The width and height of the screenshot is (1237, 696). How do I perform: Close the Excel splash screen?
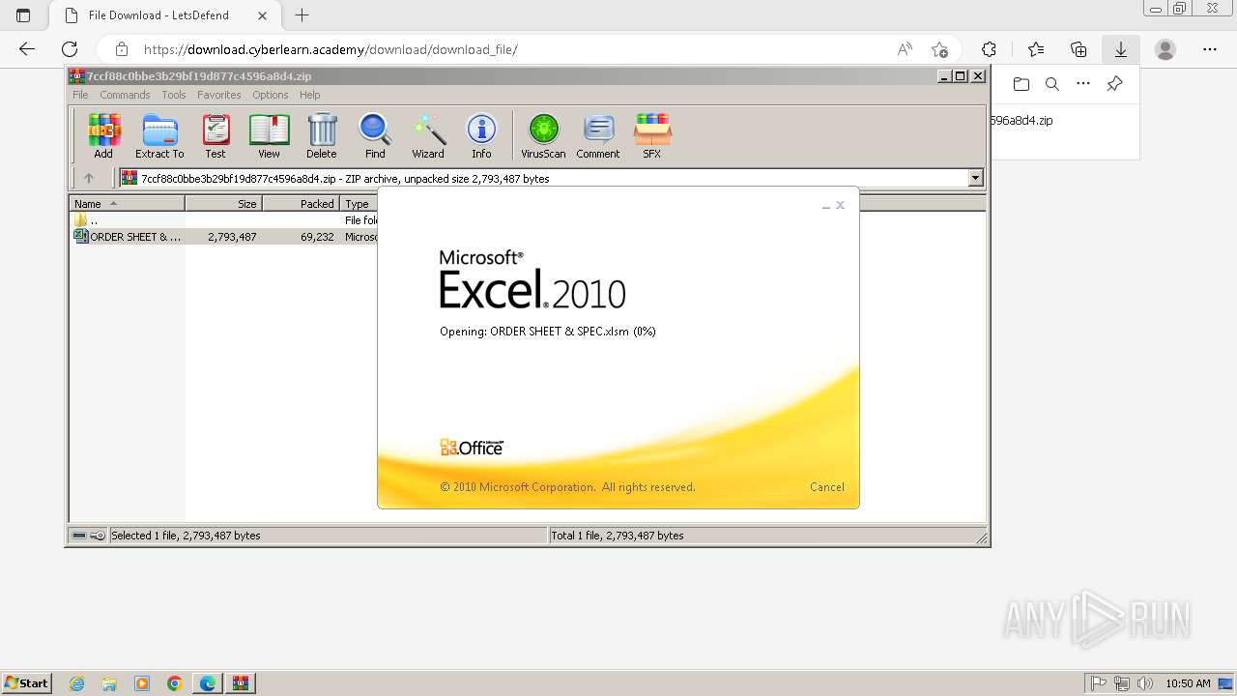(x=841, y=205)
